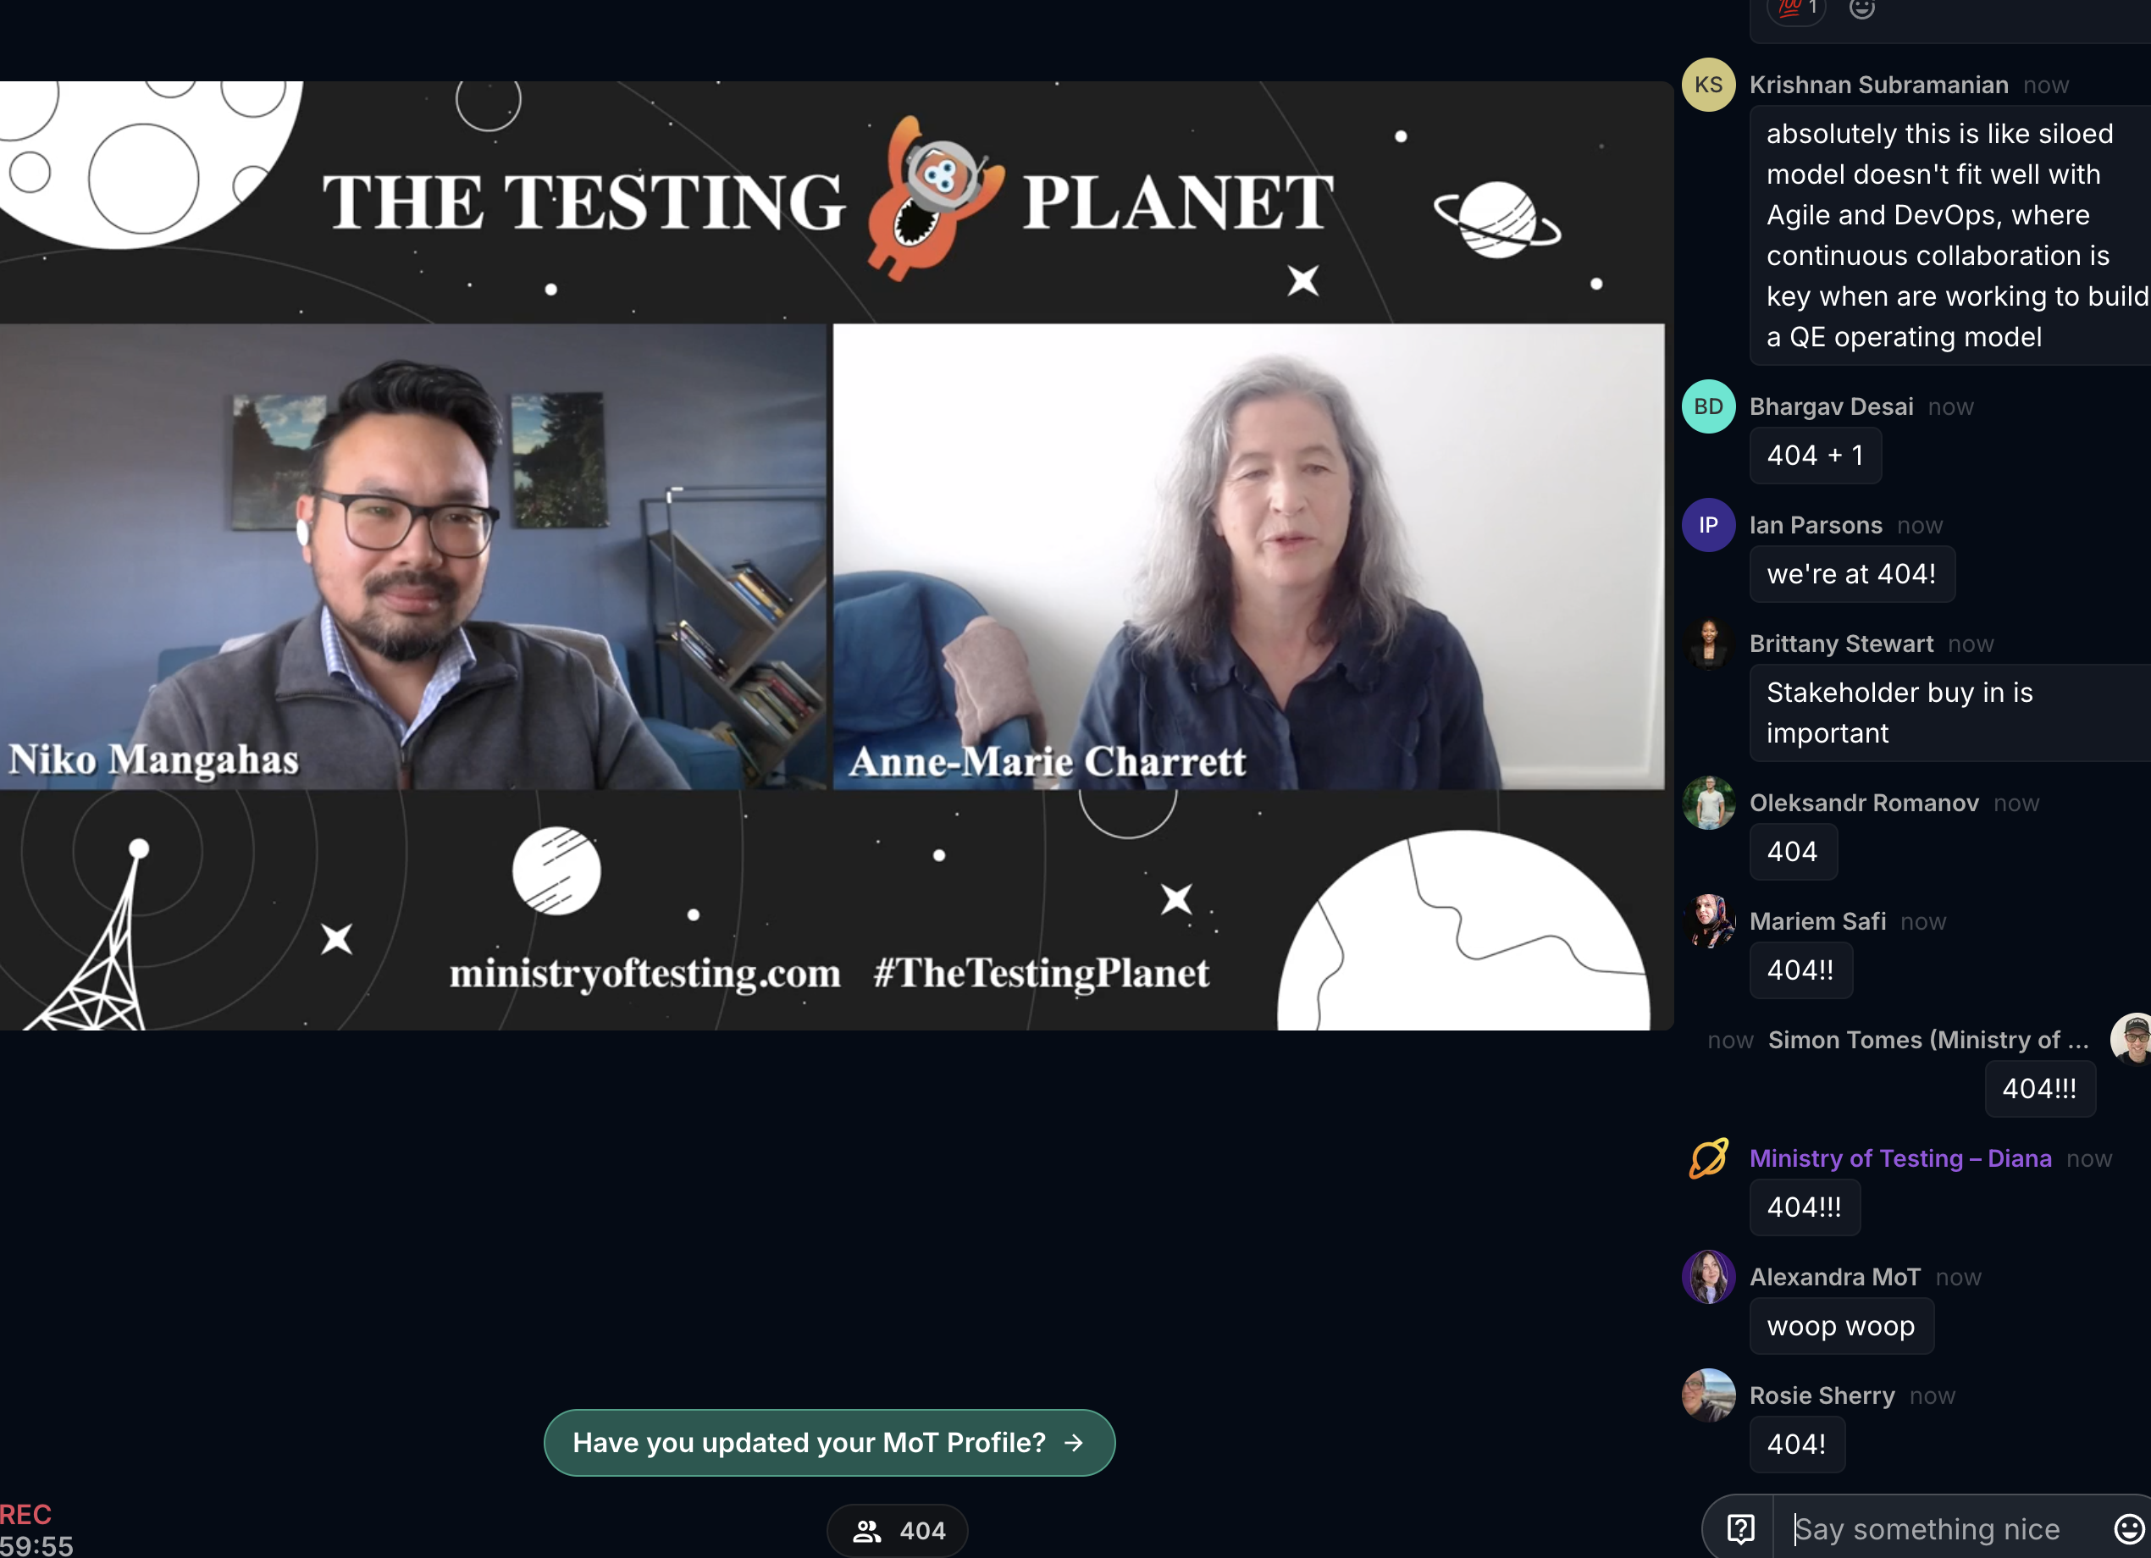Click the Simon Tomes name

coord(1927,1041)
